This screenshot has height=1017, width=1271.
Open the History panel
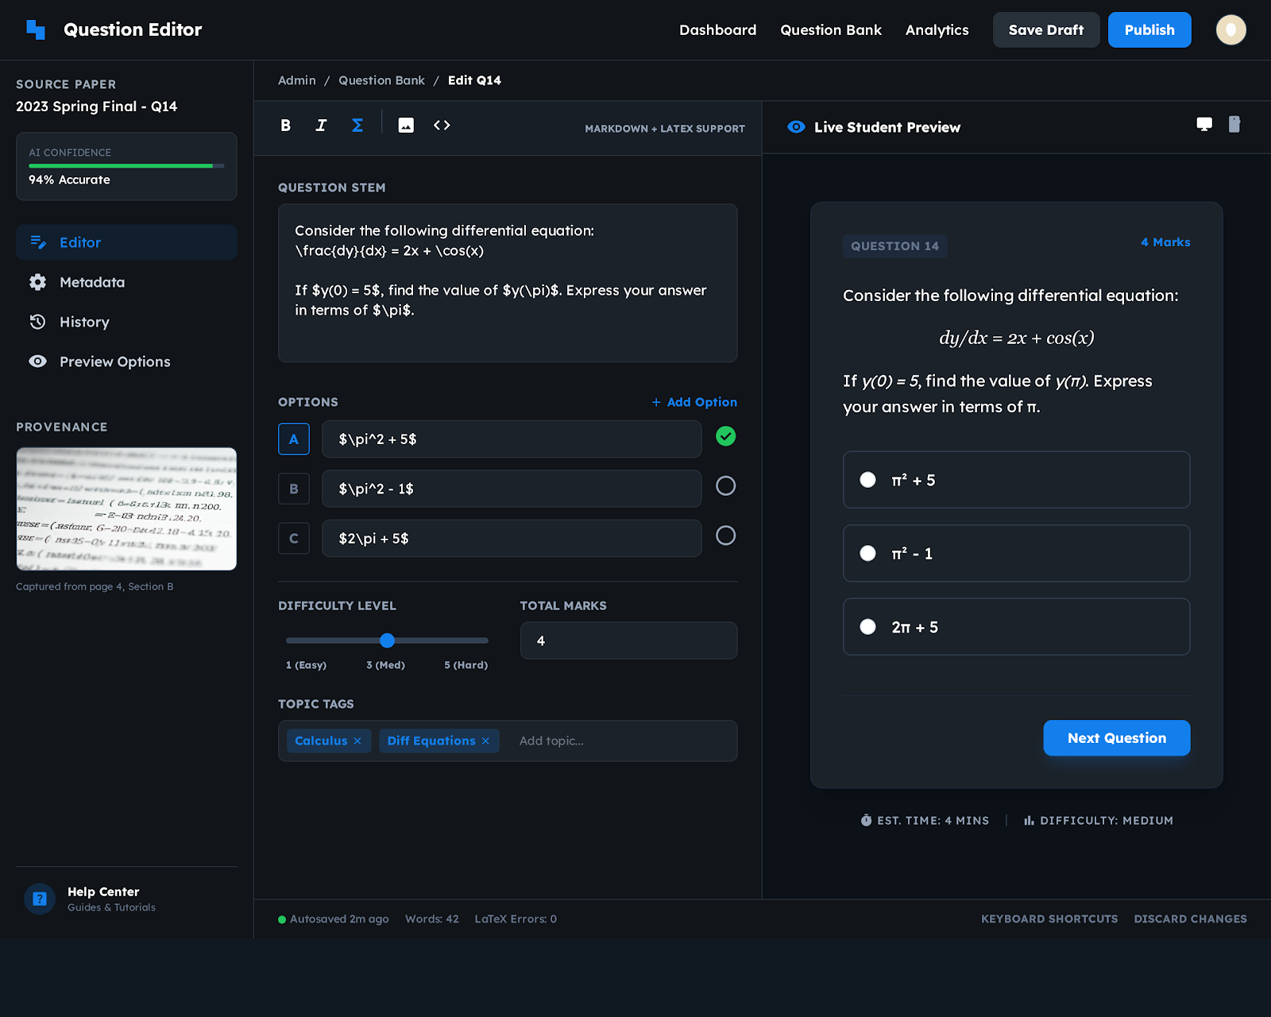point(84,322)
